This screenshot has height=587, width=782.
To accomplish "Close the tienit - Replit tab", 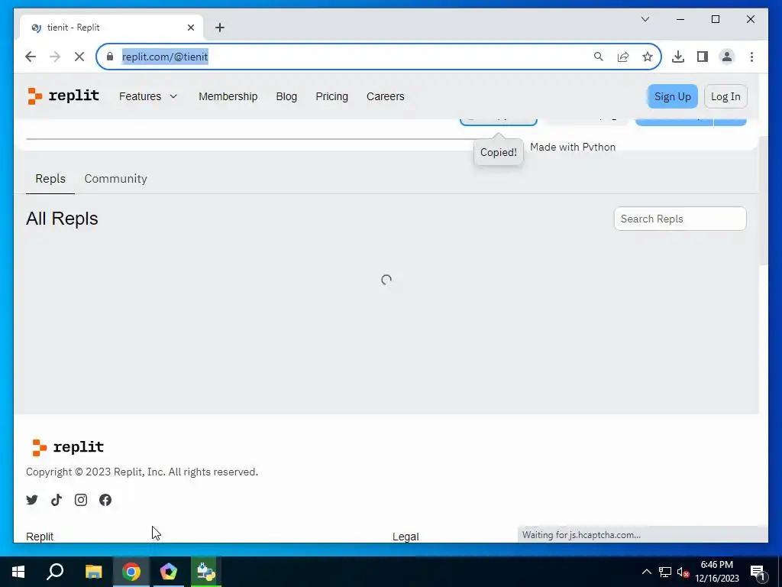I will [190, 28].
